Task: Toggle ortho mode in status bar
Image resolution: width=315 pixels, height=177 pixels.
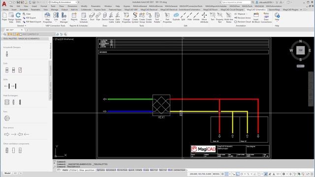Action: 238,174
